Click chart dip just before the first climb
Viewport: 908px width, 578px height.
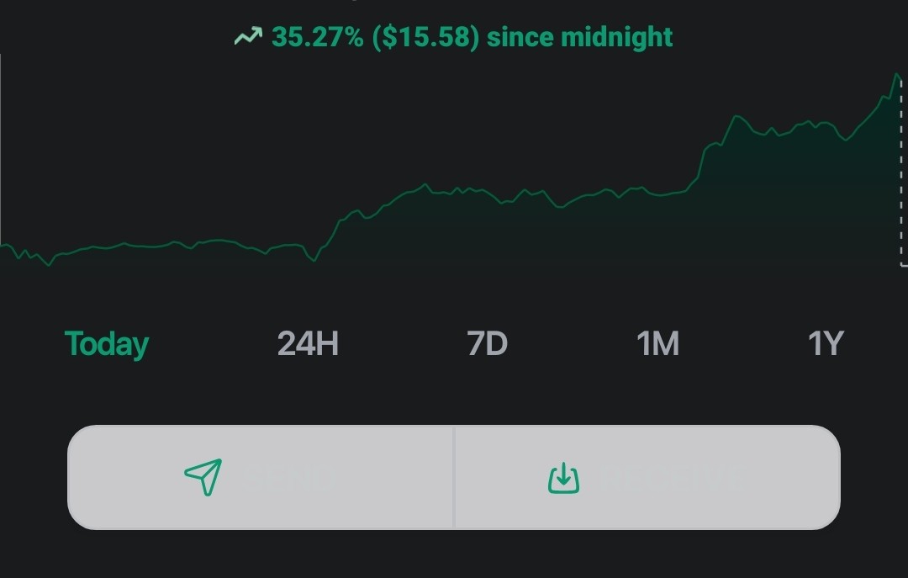314,260
